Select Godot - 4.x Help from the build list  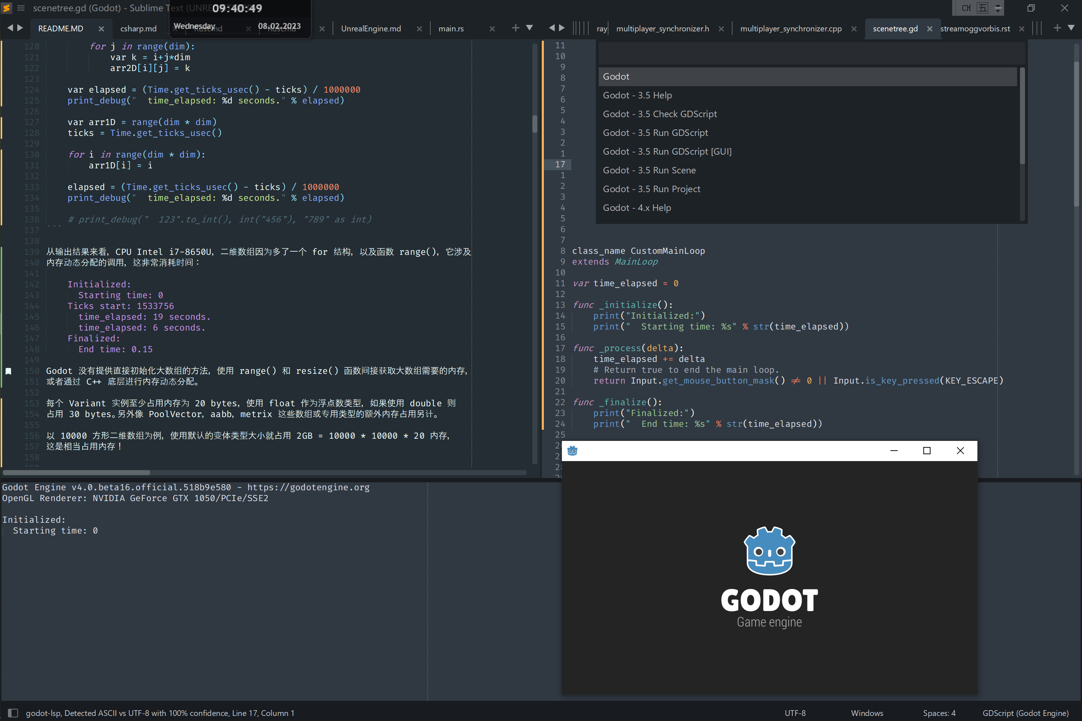(x=637, y=208)
